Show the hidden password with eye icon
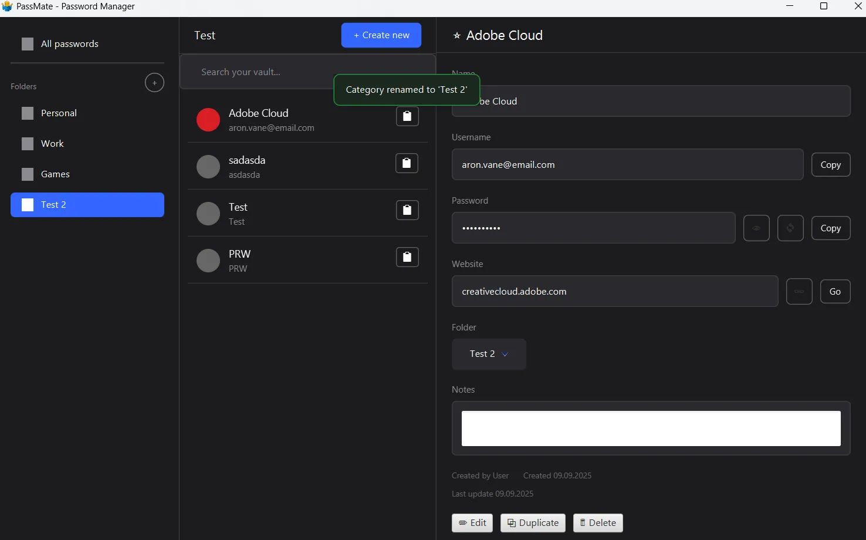The height and width of the screenshot is (540, 866). click(756, 228)
